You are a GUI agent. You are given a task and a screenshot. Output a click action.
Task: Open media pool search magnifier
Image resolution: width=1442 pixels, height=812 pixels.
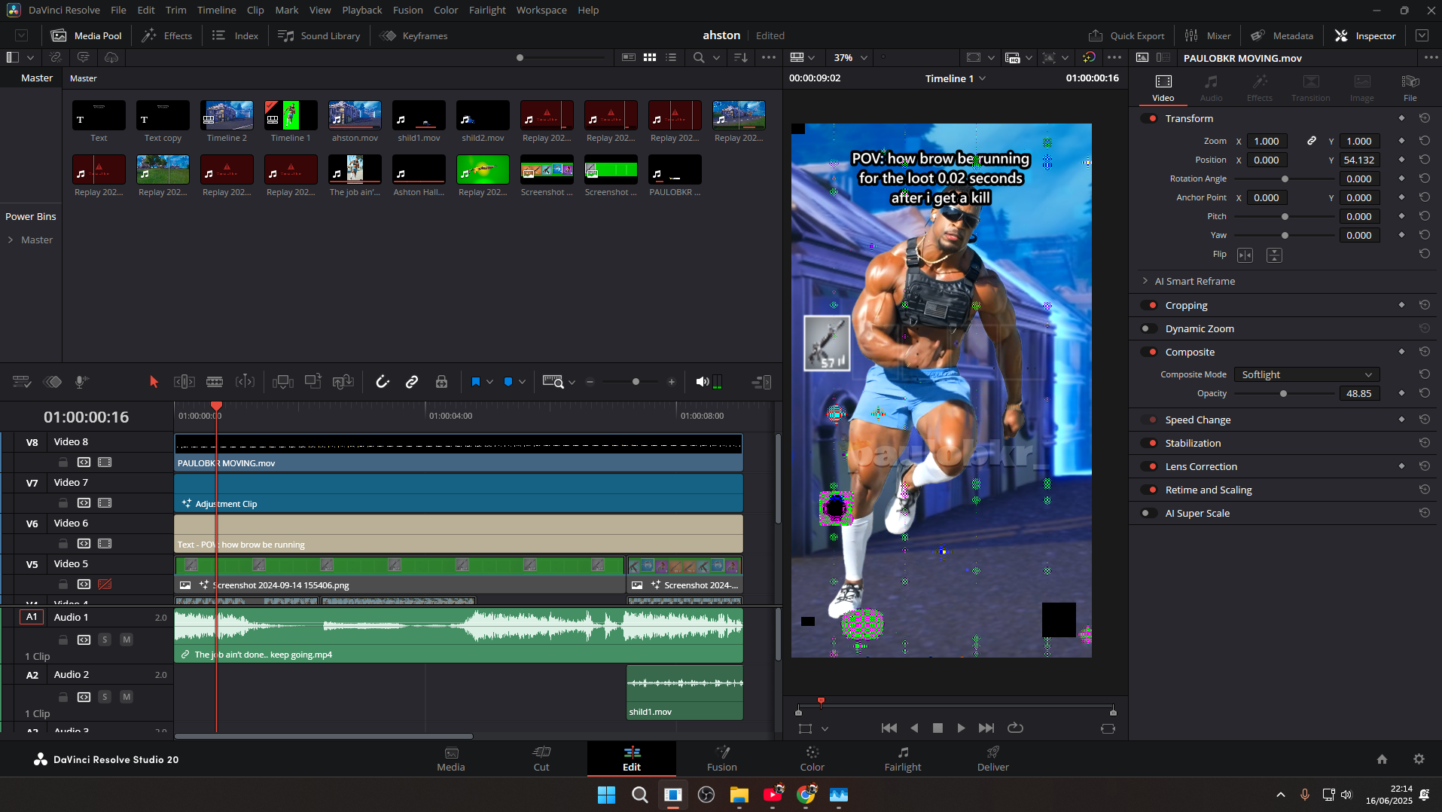pyautogui.click(x=699, y=57)
